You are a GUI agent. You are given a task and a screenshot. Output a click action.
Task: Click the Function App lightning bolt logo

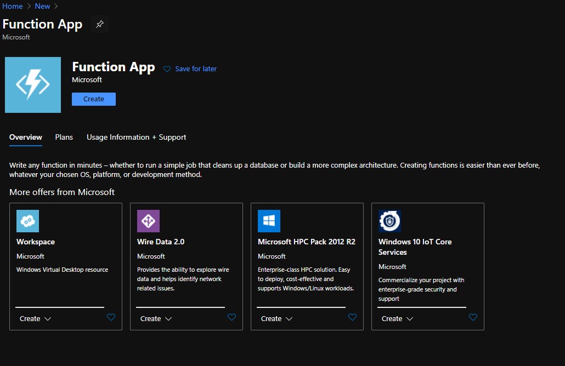[x=33, y=85]
